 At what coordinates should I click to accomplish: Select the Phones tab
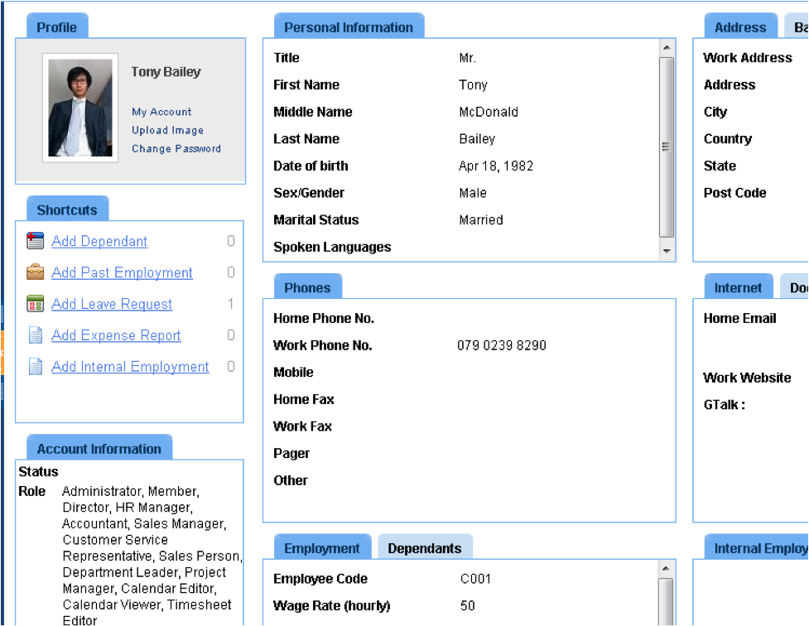(x=307, y=287)
